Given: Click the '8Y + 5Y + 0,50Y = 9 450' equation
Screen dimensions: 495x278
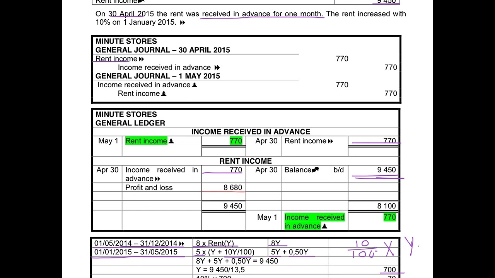Looking at the screenshot, I should [x=237, y=261].
